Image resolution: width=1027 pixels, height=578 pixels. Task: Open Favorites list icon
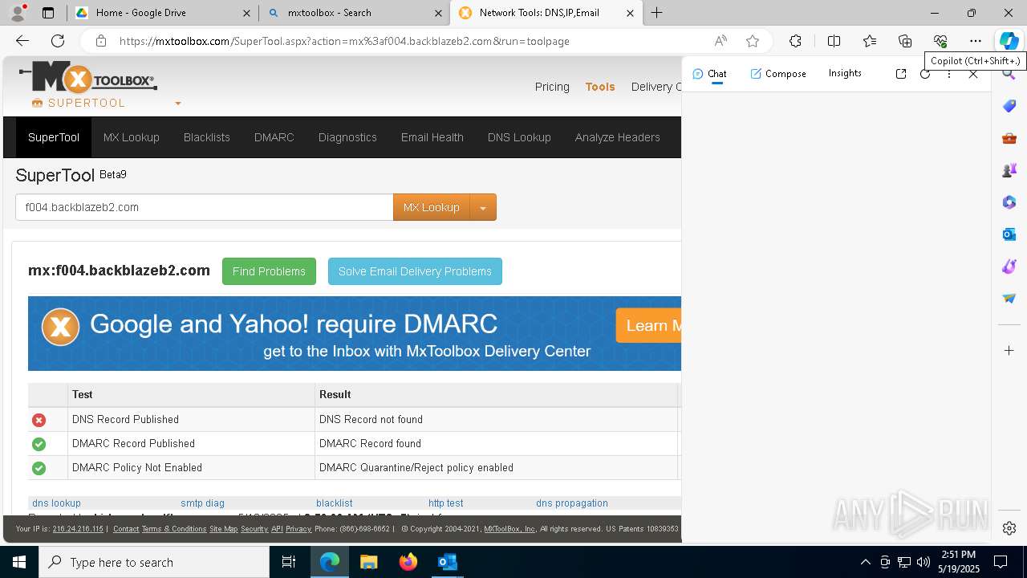pos(870,41)
